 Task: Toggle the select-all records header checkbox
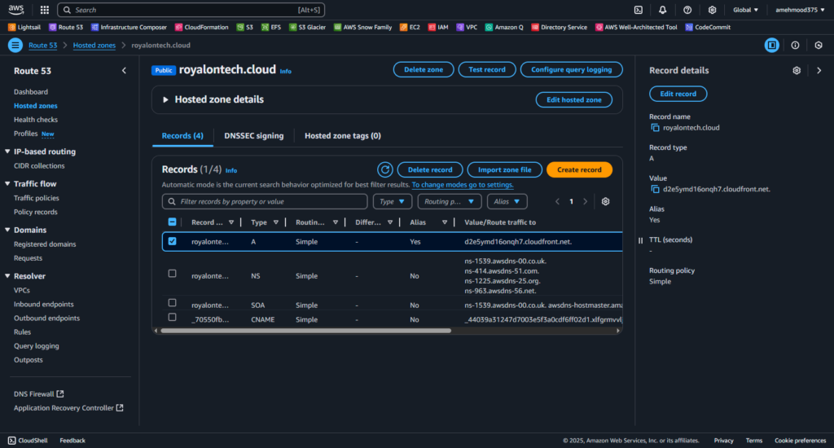click(x=173, y=222)
